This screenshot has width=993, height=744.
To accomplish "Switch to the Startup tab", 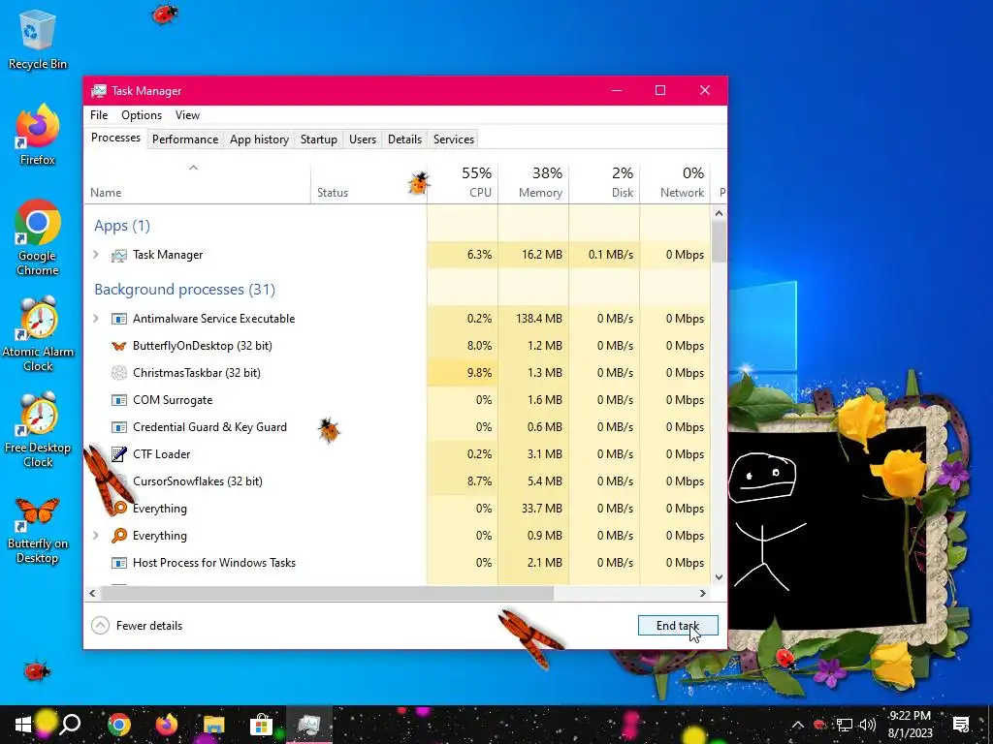I will coord(318,139).
